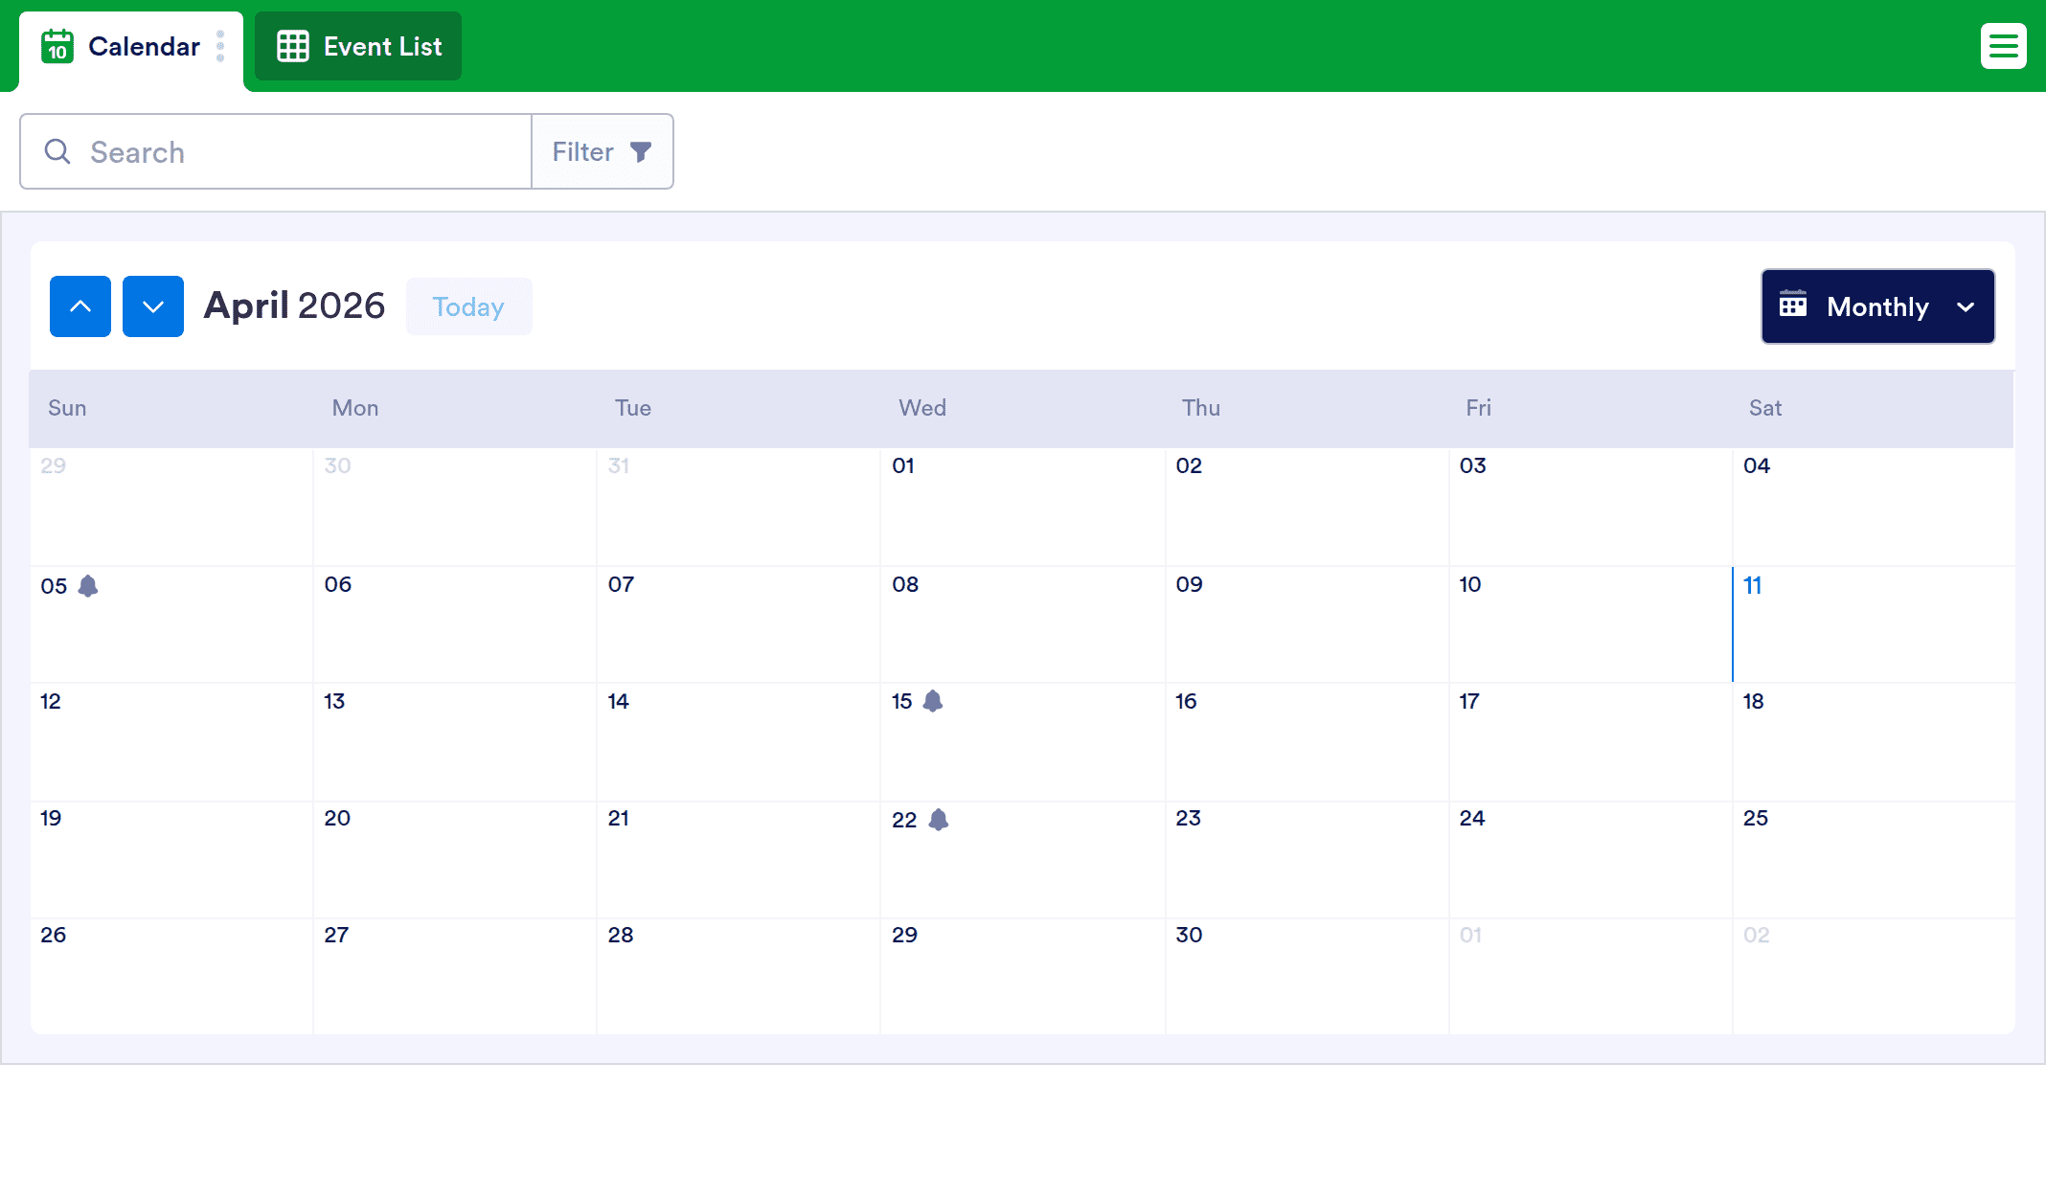Select the April 30 day cell
Image resolution: width=2046 pixels, height=1199 pixels.
1306,975
